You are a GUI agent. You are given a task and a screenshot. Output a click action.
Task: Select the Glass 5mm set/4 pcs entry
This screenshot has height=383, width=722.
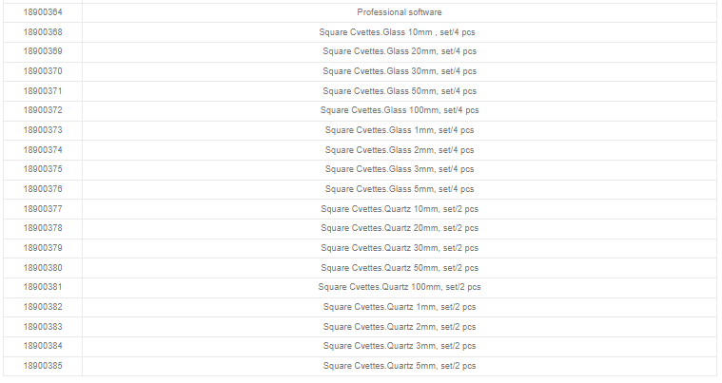399,189
